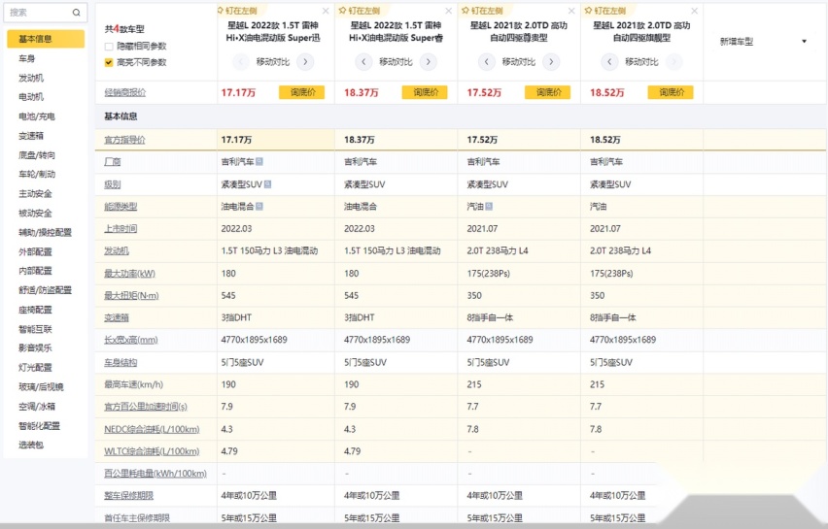This screenshot has height=529, width=828.
Task: Open 辅助/操控配置 section
Action: 45,232
